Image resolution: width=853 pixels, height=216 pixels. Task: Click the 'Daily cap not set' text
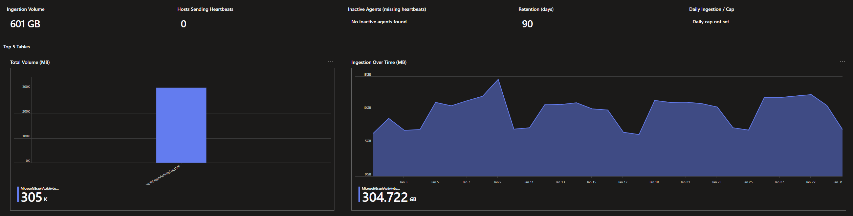(710, 22)
